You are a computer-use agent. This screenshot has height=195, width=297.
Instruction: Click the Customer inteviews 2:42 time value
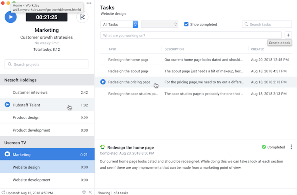[84, 92]
